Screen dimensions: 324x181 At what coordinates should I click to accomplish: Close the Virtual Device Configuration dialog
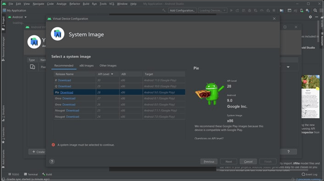[x=274, y=19]
